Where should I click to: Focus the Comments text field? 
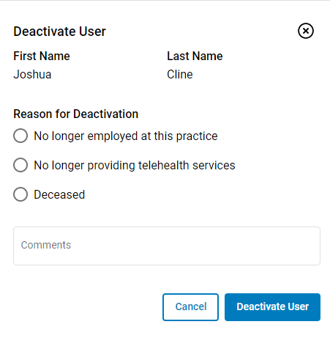(167, 246)
